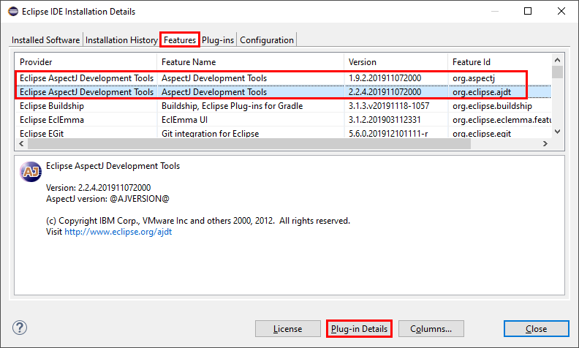This screenshot has width=579, height=348.
Task: Click the horizontal scrollbar right arrow
Action: tap(545, 144)
